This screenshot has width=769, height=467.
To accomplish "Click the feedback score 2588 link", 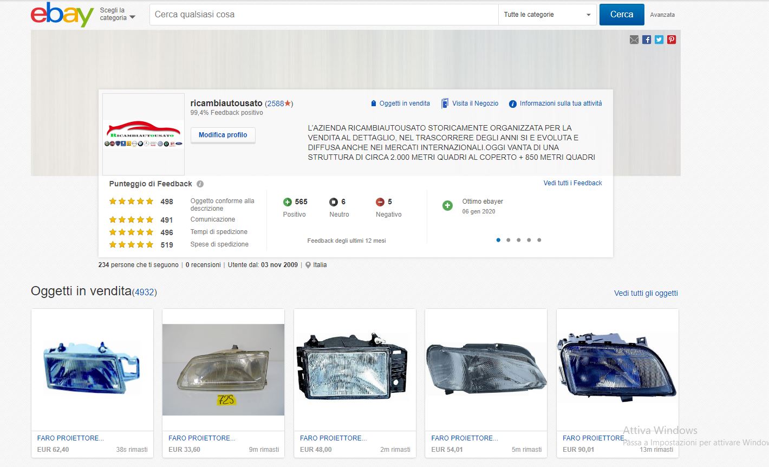I will coord(275,103).
